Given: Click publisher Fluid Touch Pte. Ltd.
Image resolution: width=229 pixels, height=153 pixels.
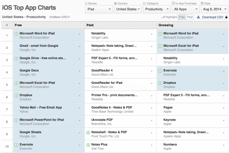Looking at the screenshot, I should point(105,136).
